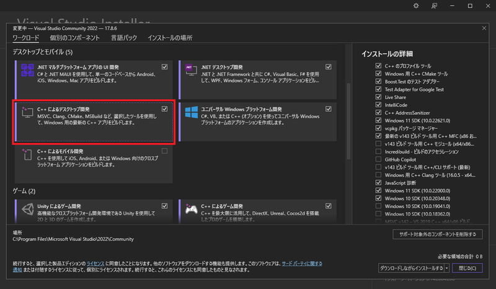Click the feedback icon in title bar
This screenshot has width=496, height=289.
click(434, 6)
